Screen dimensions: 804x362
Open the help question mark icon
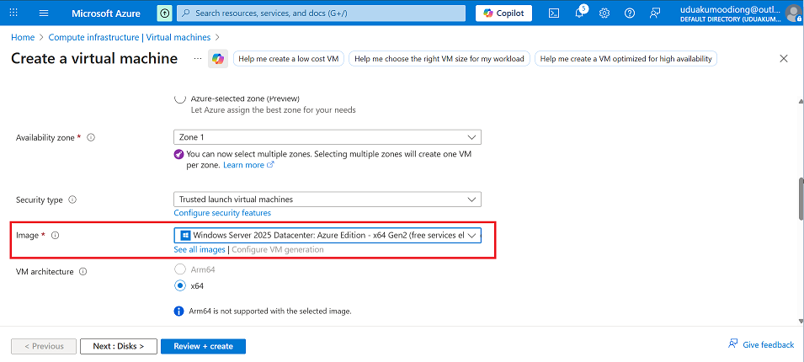(x=630, y=13)
